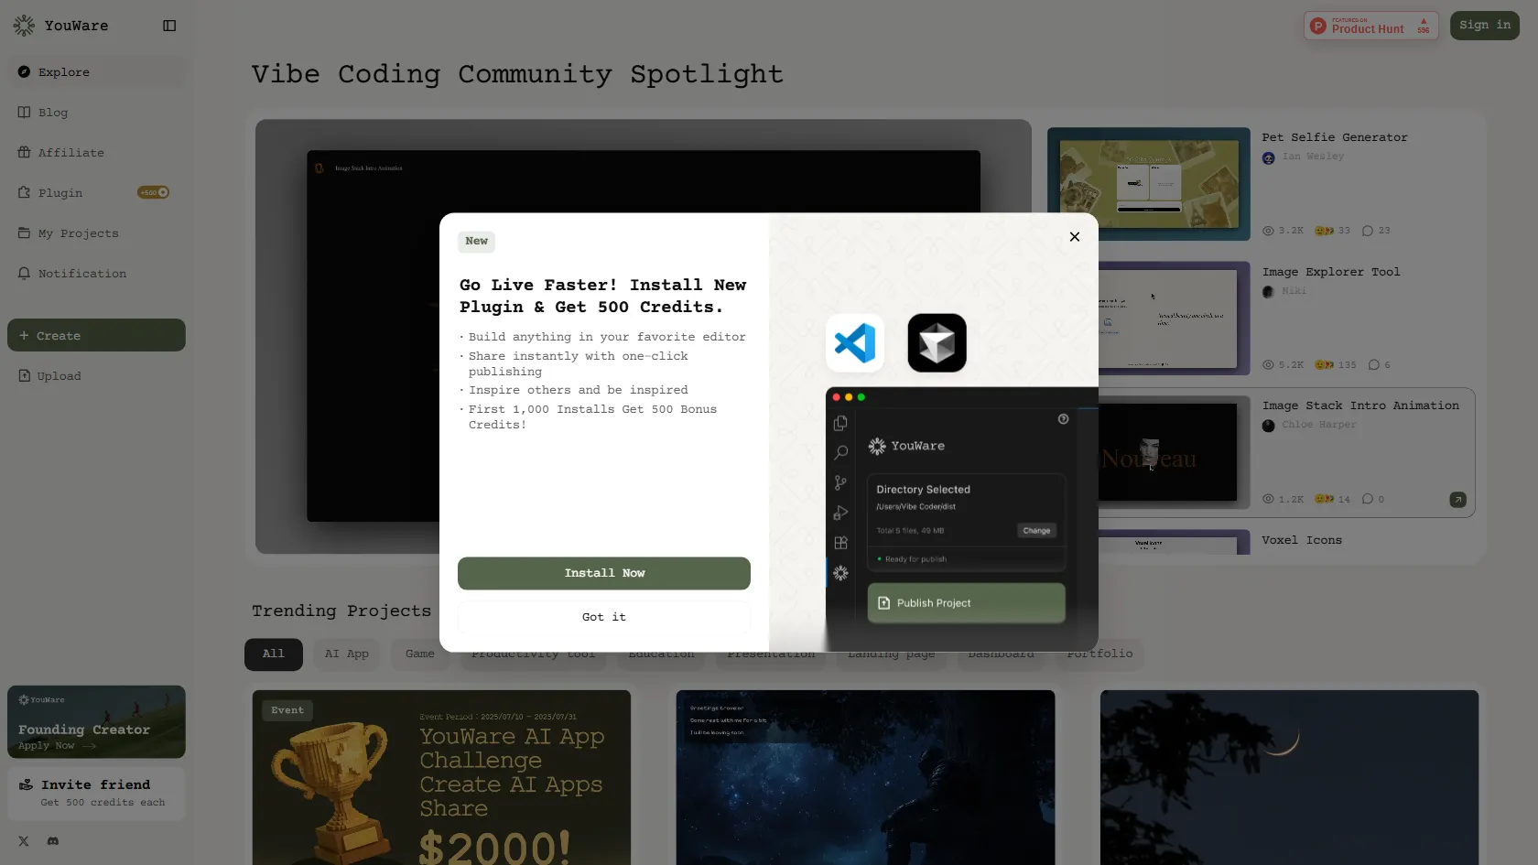
Task: Select the Game filter tab
Action: (420, 654)
